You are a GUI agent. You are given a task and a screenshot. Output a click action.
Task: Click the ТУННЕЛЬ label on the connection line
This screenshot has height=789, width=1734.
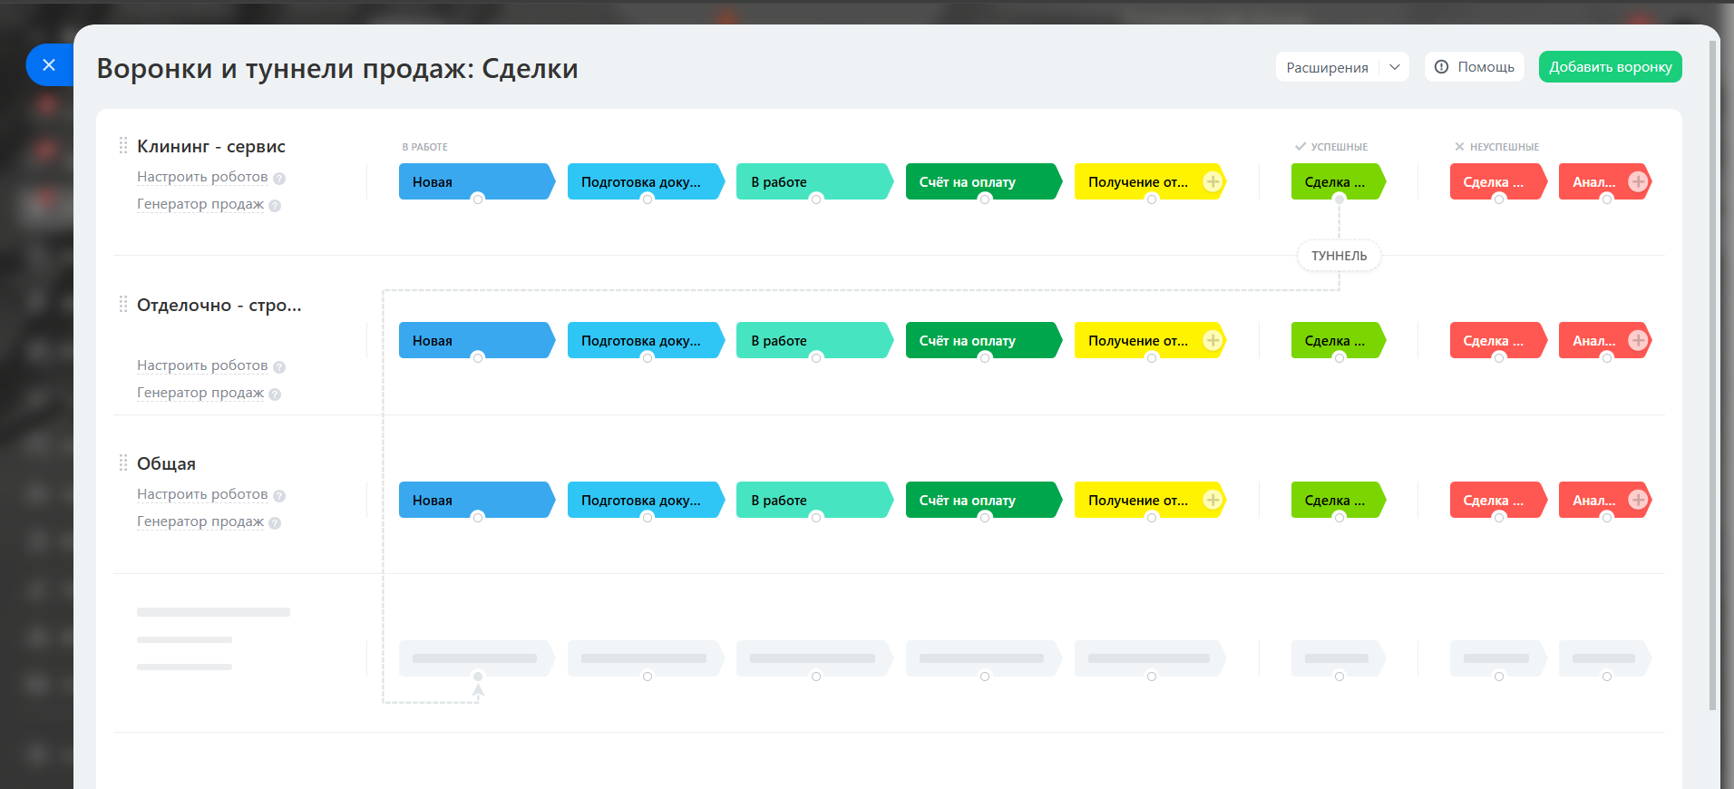pyautogui.click(x=1339, y=256)
